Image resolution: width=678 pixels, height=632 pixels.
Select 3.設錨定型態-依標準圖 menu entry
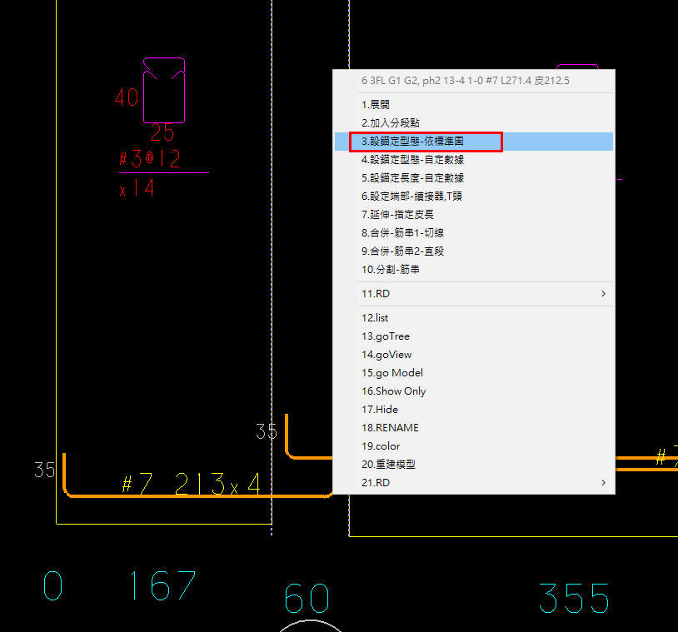coord(473,142)
